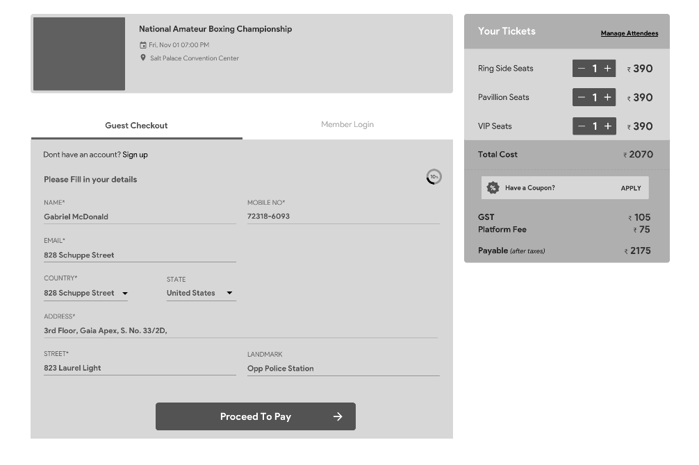Open the Manage Attendees link
Image resolution: width=699 pixels, height=465 pixels.
pyautogui.click(x=629, y=33)
